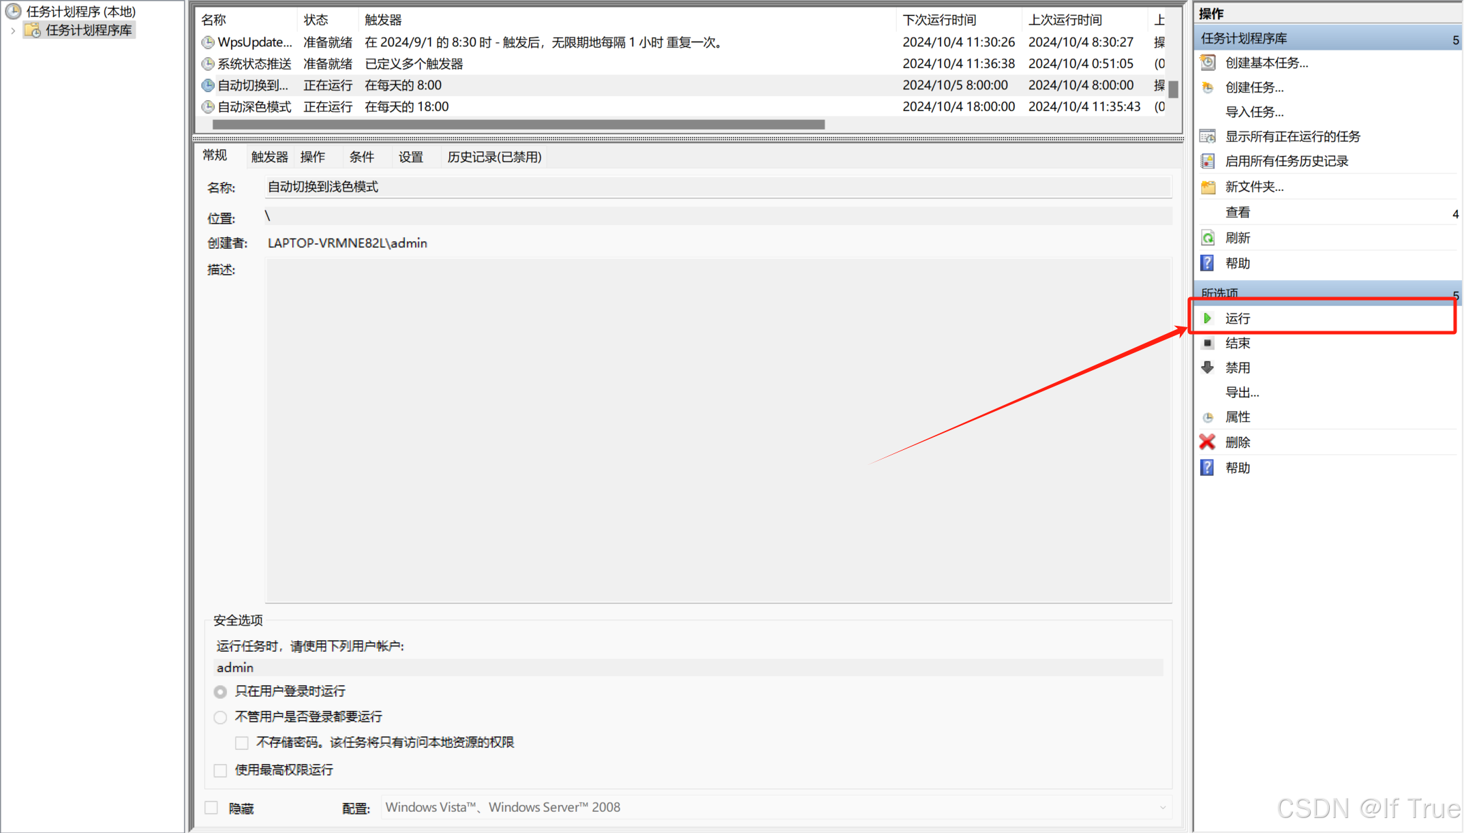Click the End task stop icon
Image resolution: width=1464 pixels, height=833 pixels.
(x=1208, y=343)
